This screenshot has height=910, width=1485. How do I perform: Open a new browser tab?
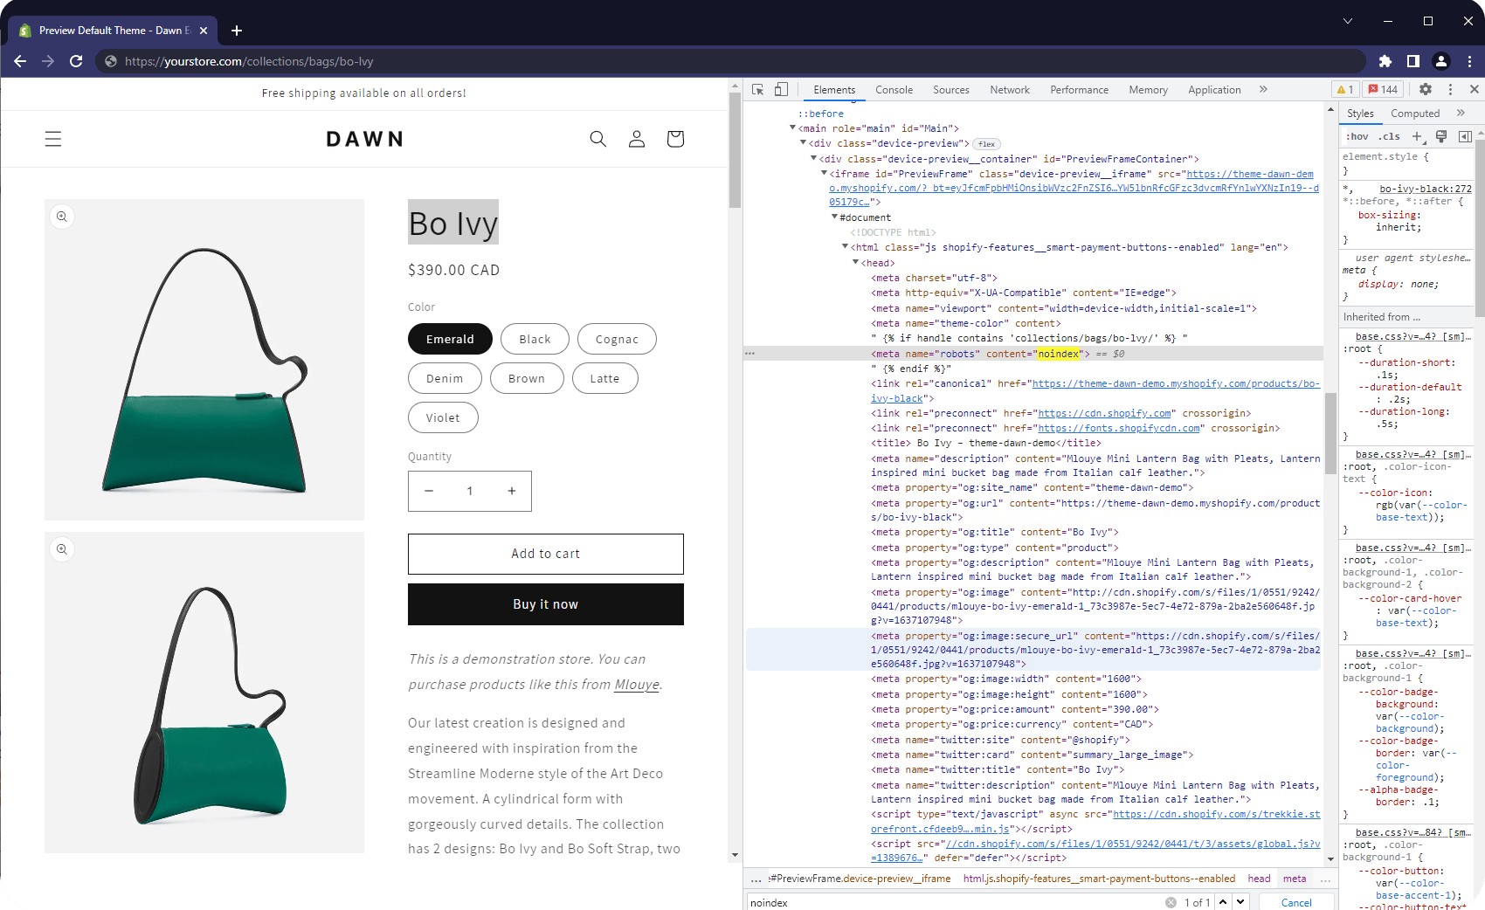tap(237, 31)
